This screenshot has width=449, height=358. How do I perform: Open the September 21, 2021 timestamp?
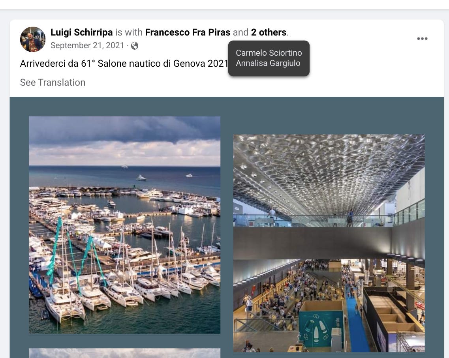pos(87,45)
